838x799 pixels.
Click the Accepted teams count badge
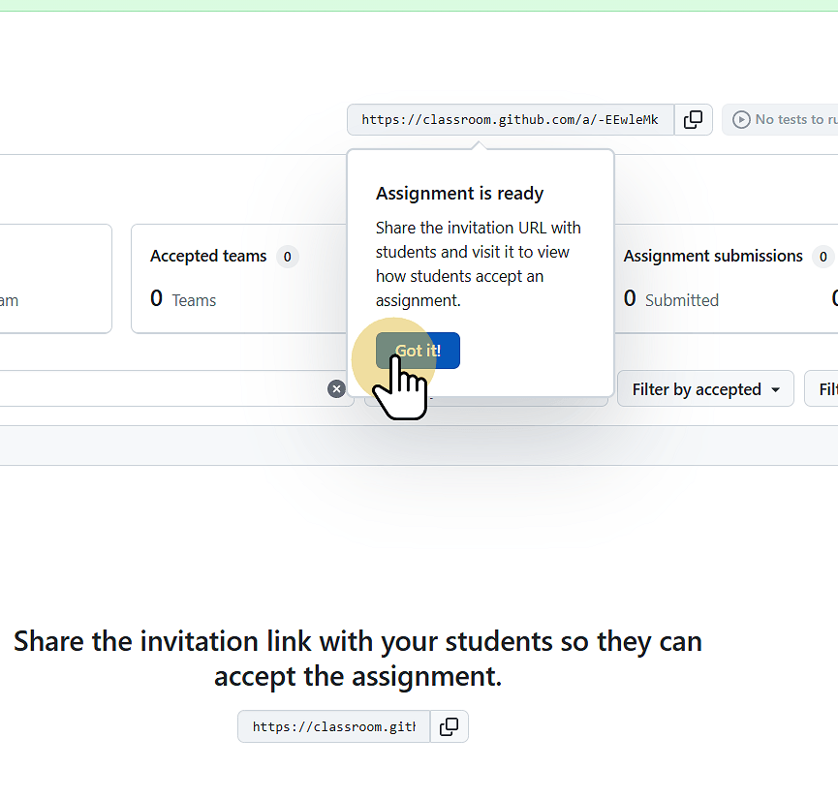point(288,257)
